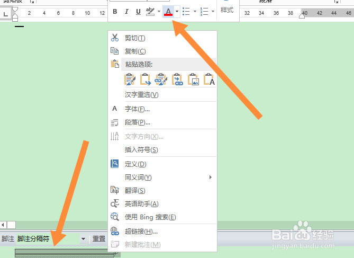
Task: Paste keeping source formatting icon
Action: [x=130, y=79]
